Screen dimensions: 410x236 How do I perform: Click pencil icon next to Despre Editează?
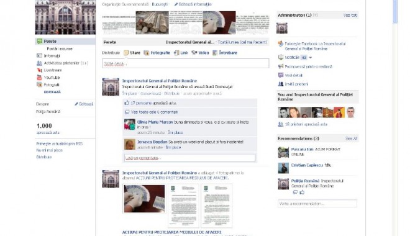pyautogui.click(x=76, y=104)
